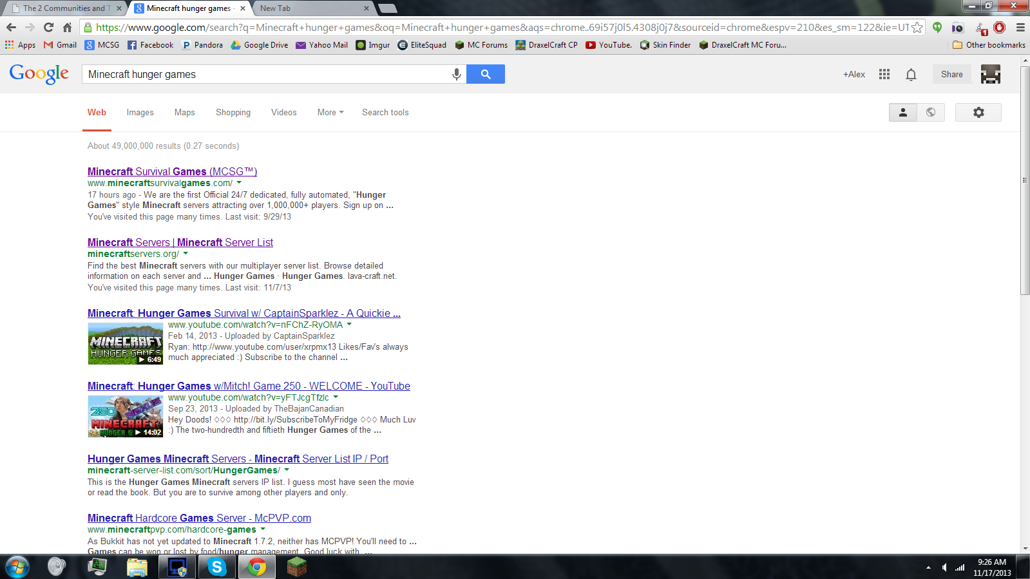
Task: Open the settings gear options
Action: pos(978,112)
